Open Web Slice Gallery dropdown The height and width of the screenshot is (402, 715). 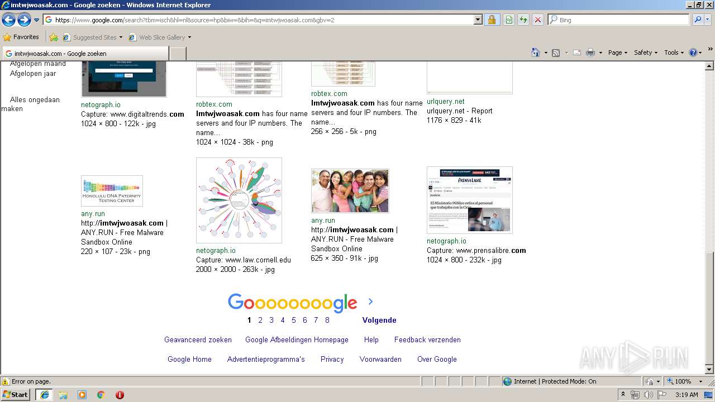(160, 37)
